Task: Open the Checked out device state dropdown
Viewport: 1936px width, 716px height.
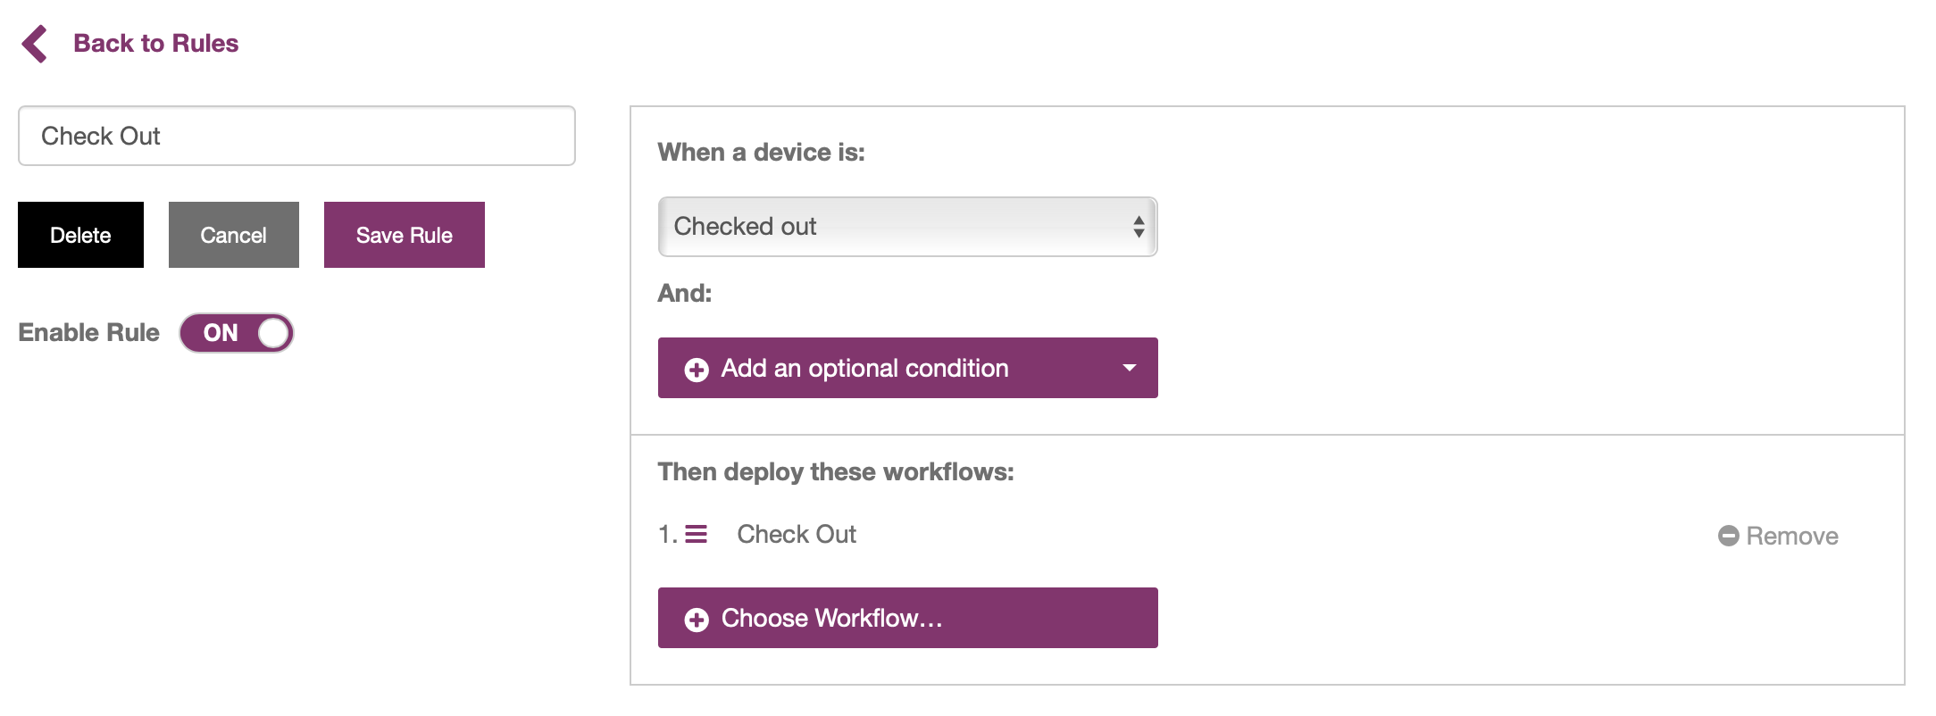Action: tap(907, 227)
